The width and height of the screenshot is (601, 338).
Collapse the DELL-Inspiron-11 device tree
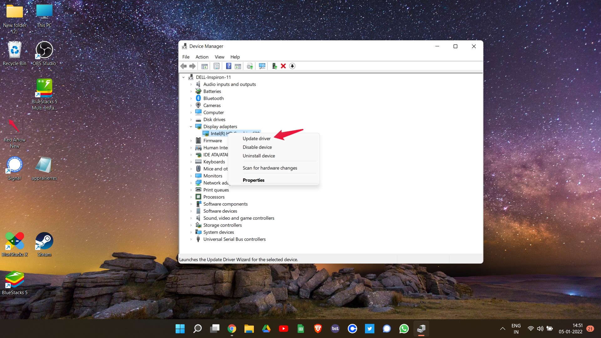pos(184,77)
